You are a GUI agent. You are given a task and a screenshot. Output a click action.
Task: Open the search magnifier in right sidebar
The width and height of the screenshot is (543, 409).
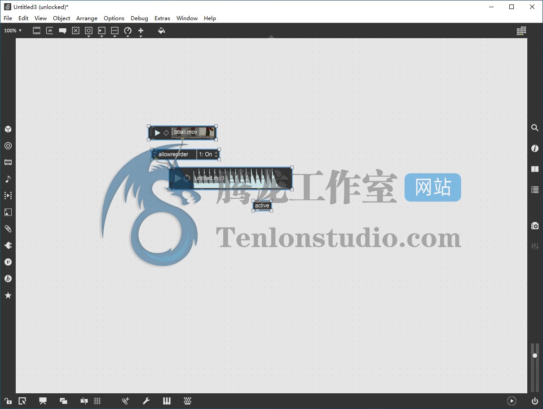pyautogui.click(x=535, y=128)
